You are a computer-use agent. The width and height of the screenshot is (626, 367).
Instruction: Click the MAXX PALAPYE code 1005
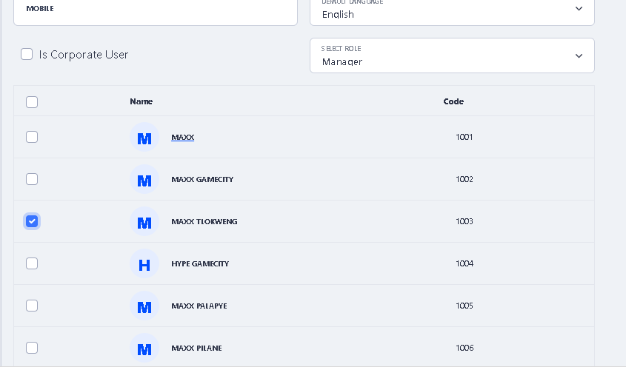coord(464,306)
